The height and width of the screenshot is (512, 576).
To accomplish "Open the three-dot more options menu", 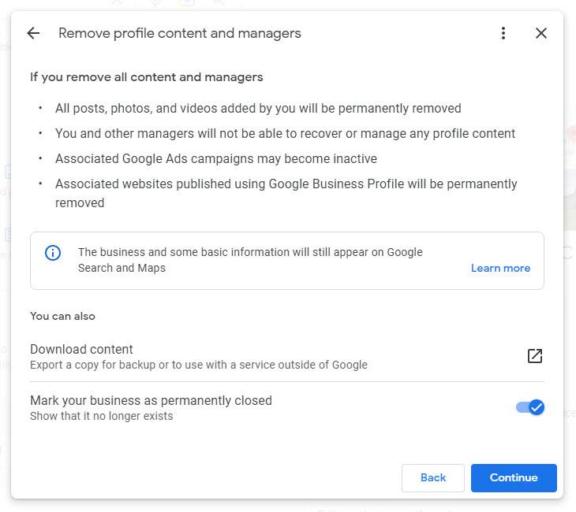I will [x=503, y=33].
